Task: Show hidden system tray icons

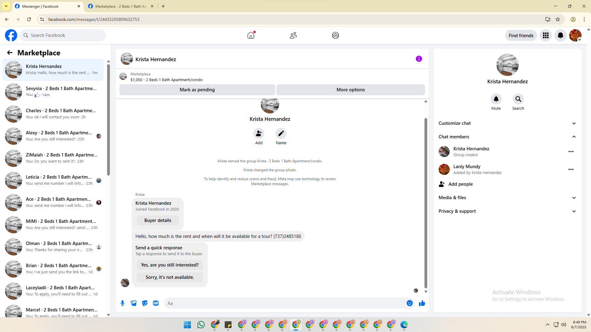Action: pos(548,325)
